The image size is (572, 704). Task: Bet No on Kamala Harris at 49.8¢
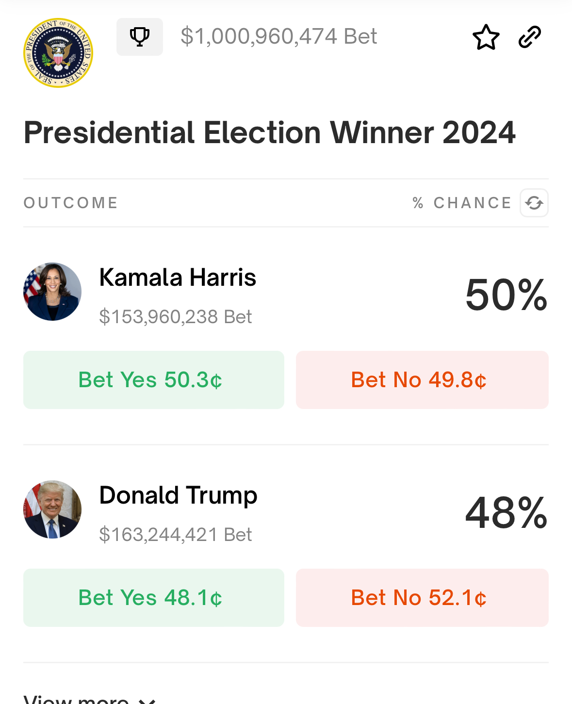point(422,380)
